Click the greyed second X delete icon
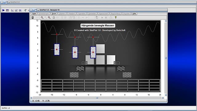This screenshot has width=197, height=111. coord(106,18)
